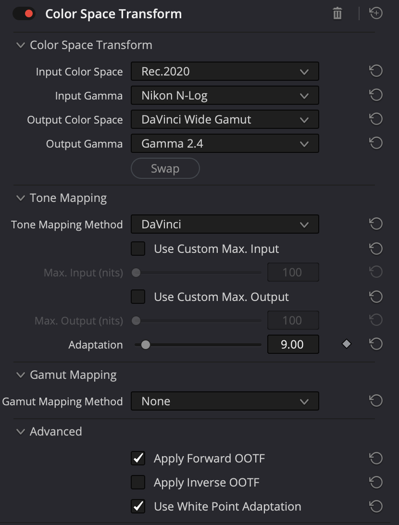Reset Max. Input (nits) value
The image size is (399, 525).
[x=376, y=272]
